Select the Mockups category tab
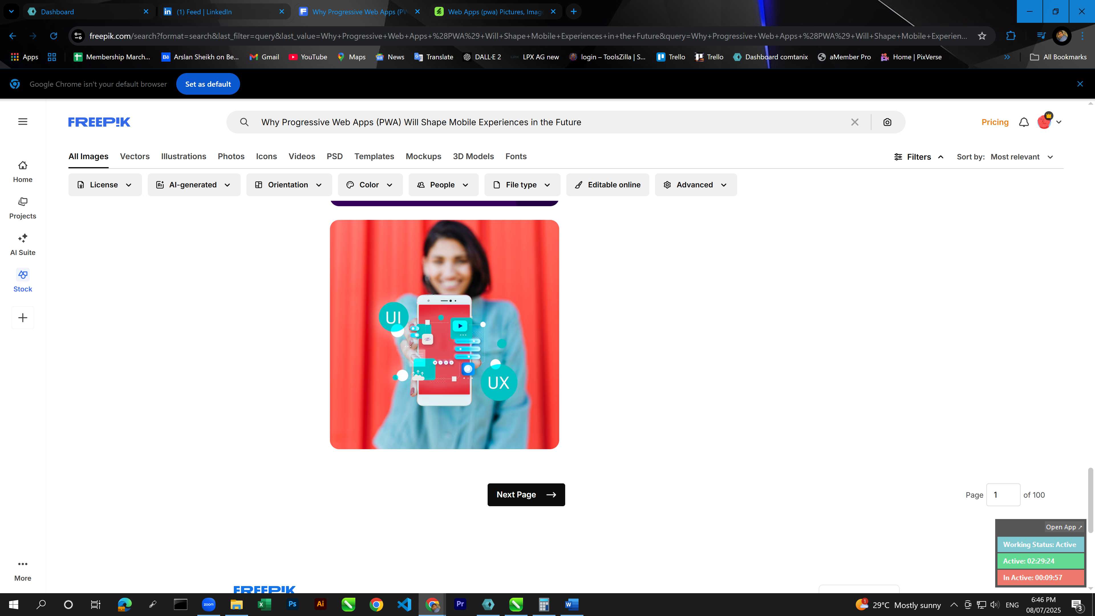 [x=423, y=157]
